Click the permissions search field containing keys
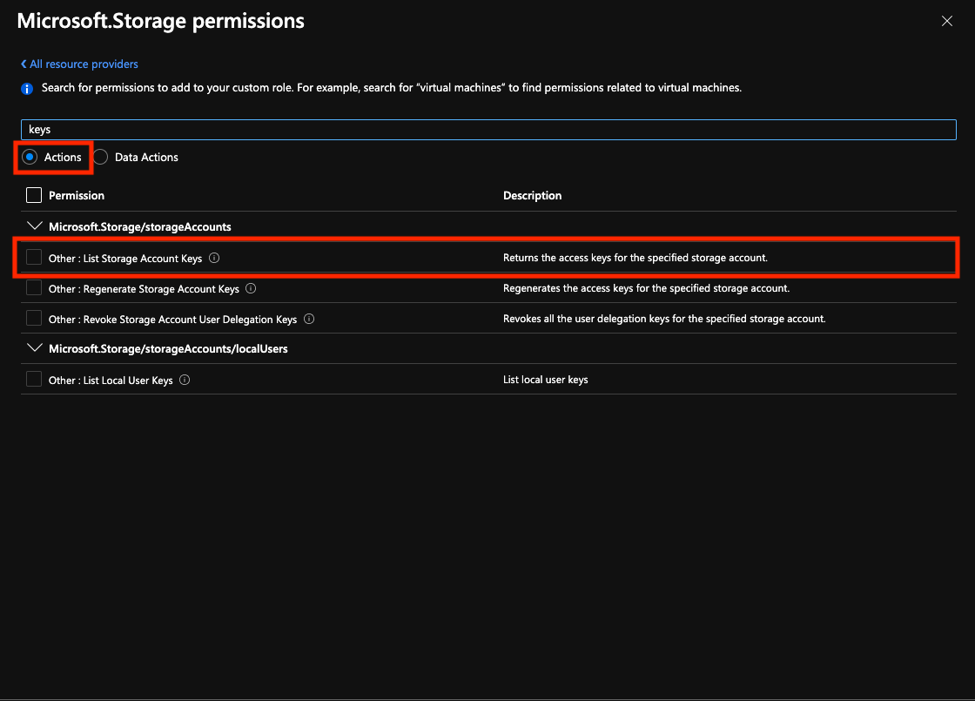The image size is (975, 701). tap(488, 130)
